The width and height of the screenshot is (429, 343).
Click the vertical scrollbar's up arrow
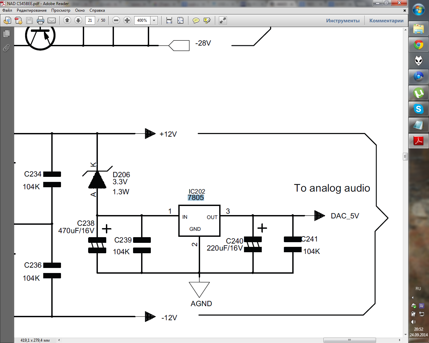click(x=405, y=30)
